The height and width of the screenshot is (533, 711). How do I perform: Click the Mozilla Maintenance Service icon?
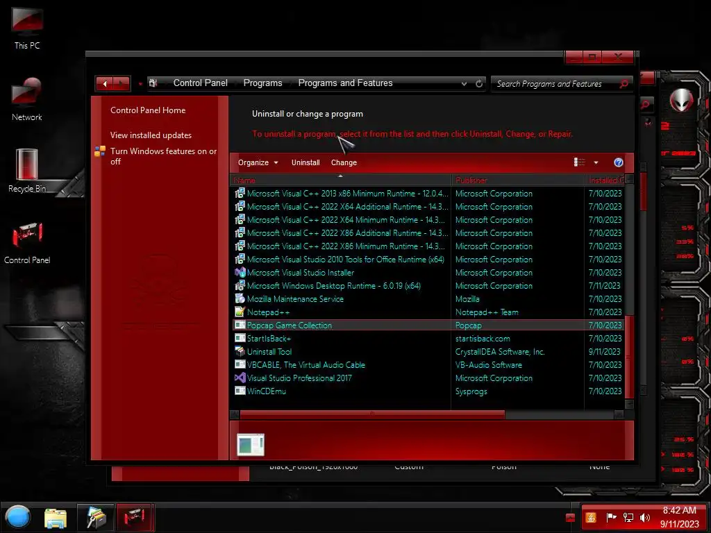[x=240, y=298]
